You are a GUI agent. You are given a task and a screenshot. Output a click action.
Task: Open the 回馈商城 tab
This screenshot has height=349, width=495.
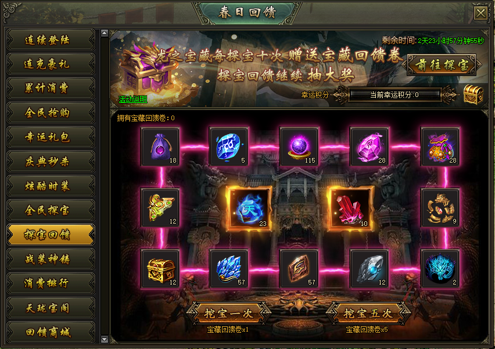[51, 332]
